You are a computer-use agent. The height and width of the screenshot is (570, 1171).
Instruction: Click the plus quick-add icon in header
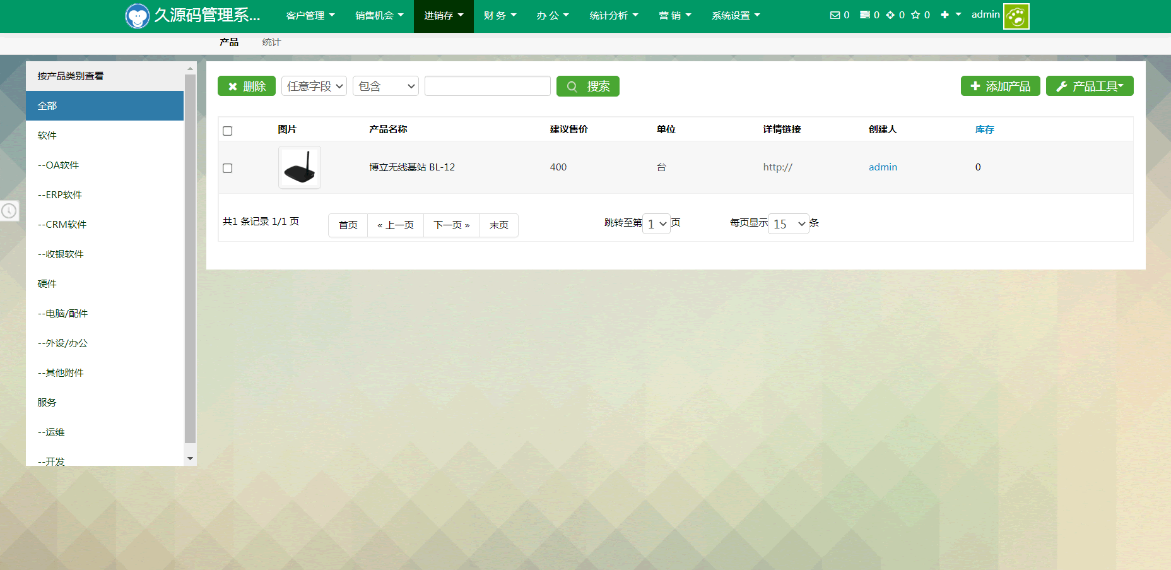point(944,15)
